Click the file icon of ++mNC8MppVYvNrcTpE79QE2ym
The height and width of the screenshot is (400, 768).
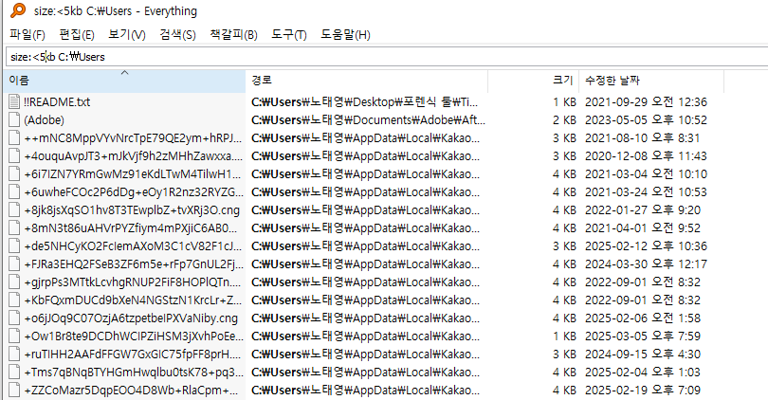pos(14,138)
